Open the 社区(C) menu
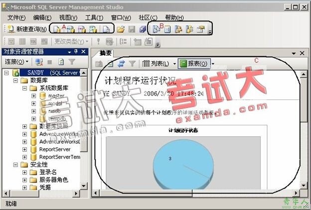 [x=148, y=18]
